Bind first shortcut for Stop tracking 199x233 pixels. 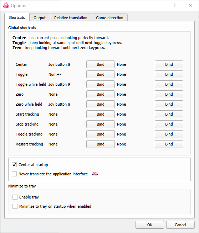[101, 124]
